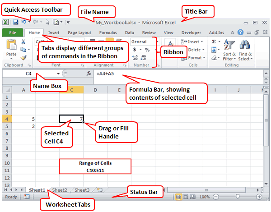Click the Zoom In plus button
The width and height of the screenshot is (271, 212).
[259, 197]
